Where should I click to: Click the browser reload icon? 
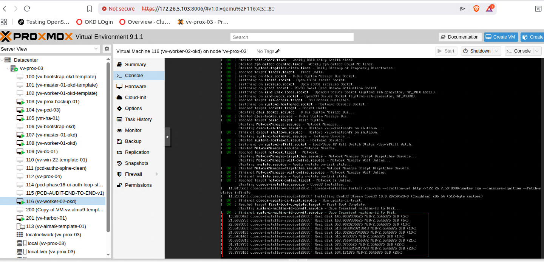27,8
